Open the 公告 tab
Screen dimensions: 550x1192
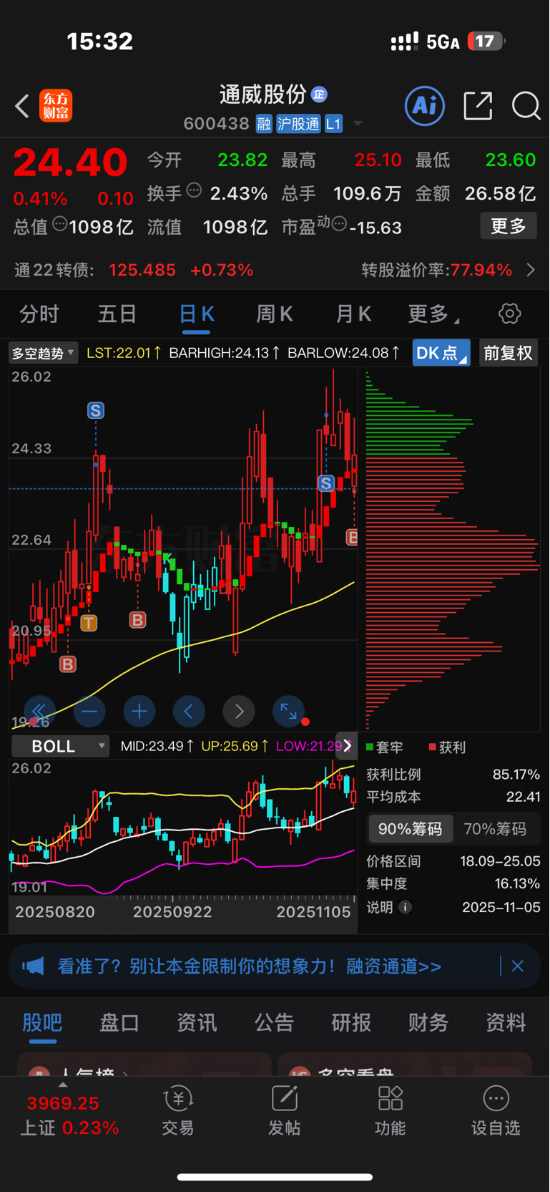tap(274, 1022)
